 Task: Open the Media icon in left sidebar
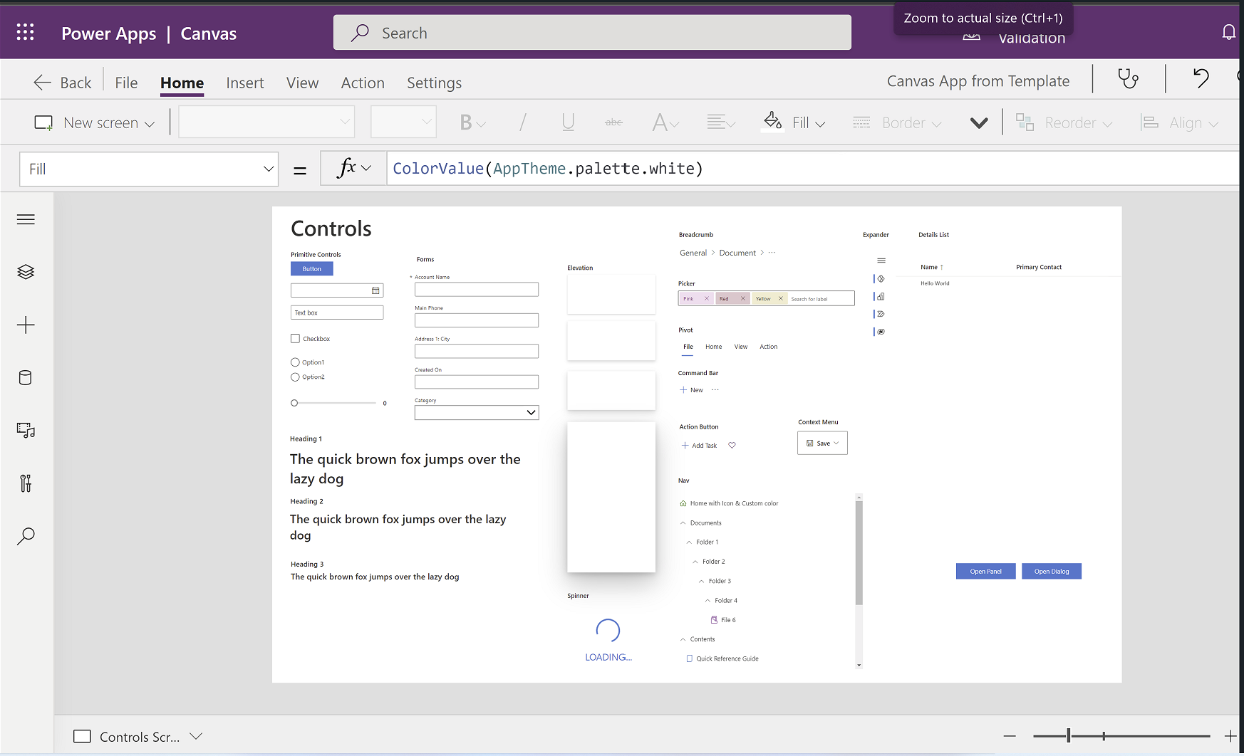(26, 431)
